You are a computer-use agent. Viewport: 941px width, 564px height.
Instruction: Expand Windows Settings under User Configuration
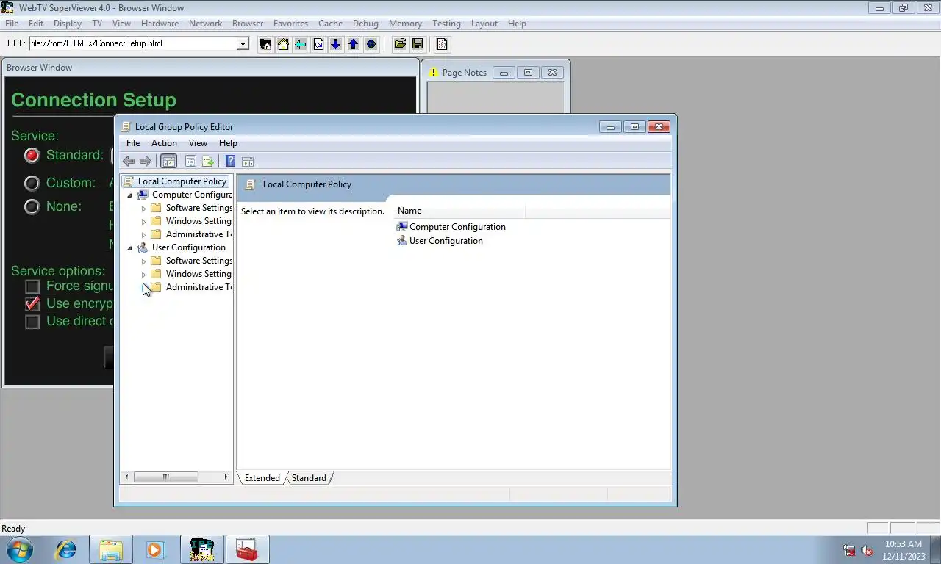coord(144,275)
